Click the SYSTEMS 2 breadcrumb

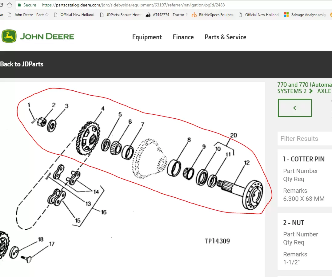[292, 91]
